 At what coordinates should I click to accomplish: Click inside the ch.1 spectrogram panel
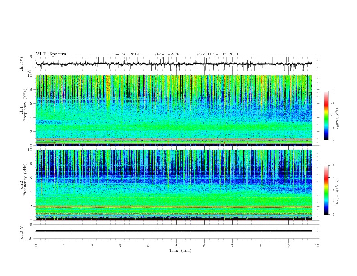coord(174,110)
